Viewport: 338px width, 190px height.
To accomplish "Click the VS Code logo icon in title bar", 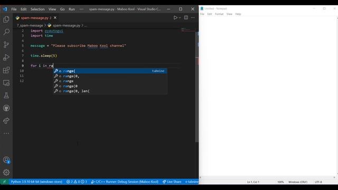I will (x=5, y=9).
